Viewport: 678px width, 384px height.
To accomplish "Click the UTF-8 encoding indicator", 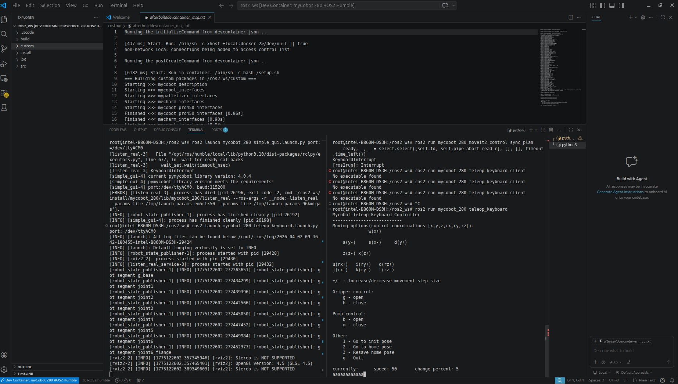I will click(614, 380).
